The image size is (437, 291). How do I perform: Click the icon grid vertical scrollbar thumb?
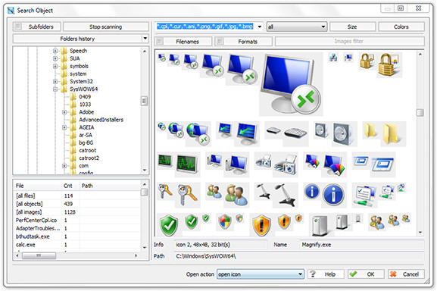pos(420,113)
